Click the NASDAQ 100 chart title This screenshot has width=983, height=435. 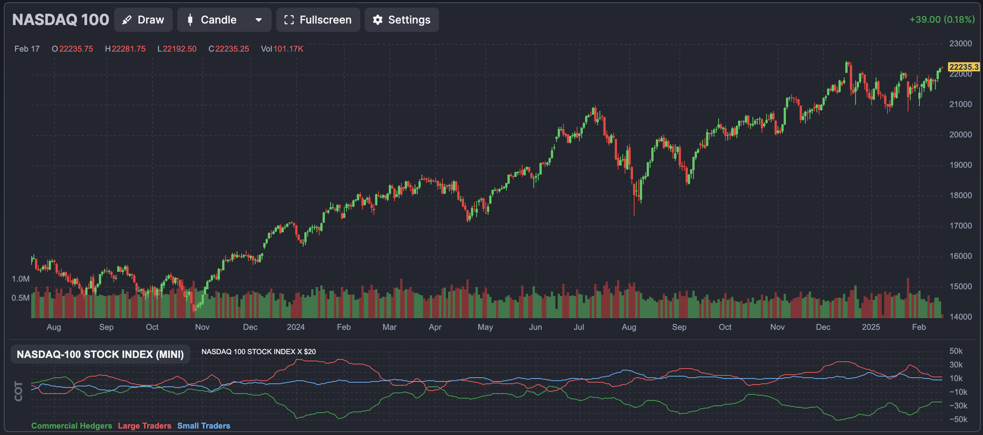point(60,20)
